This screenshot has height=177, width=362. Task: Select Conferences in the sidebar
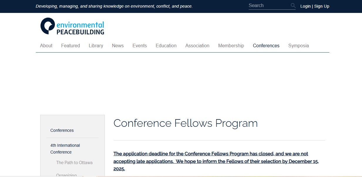point(62,130)
